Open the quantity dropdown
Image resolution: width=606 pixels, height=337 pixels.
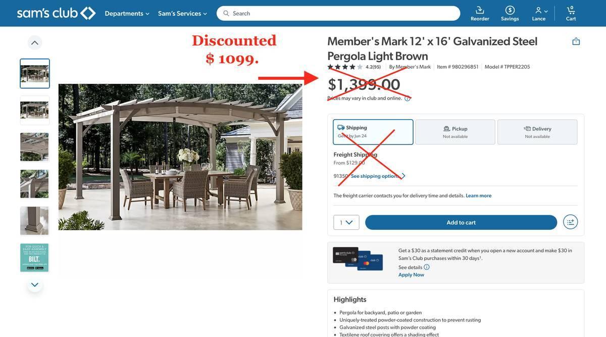coord(346,222)
